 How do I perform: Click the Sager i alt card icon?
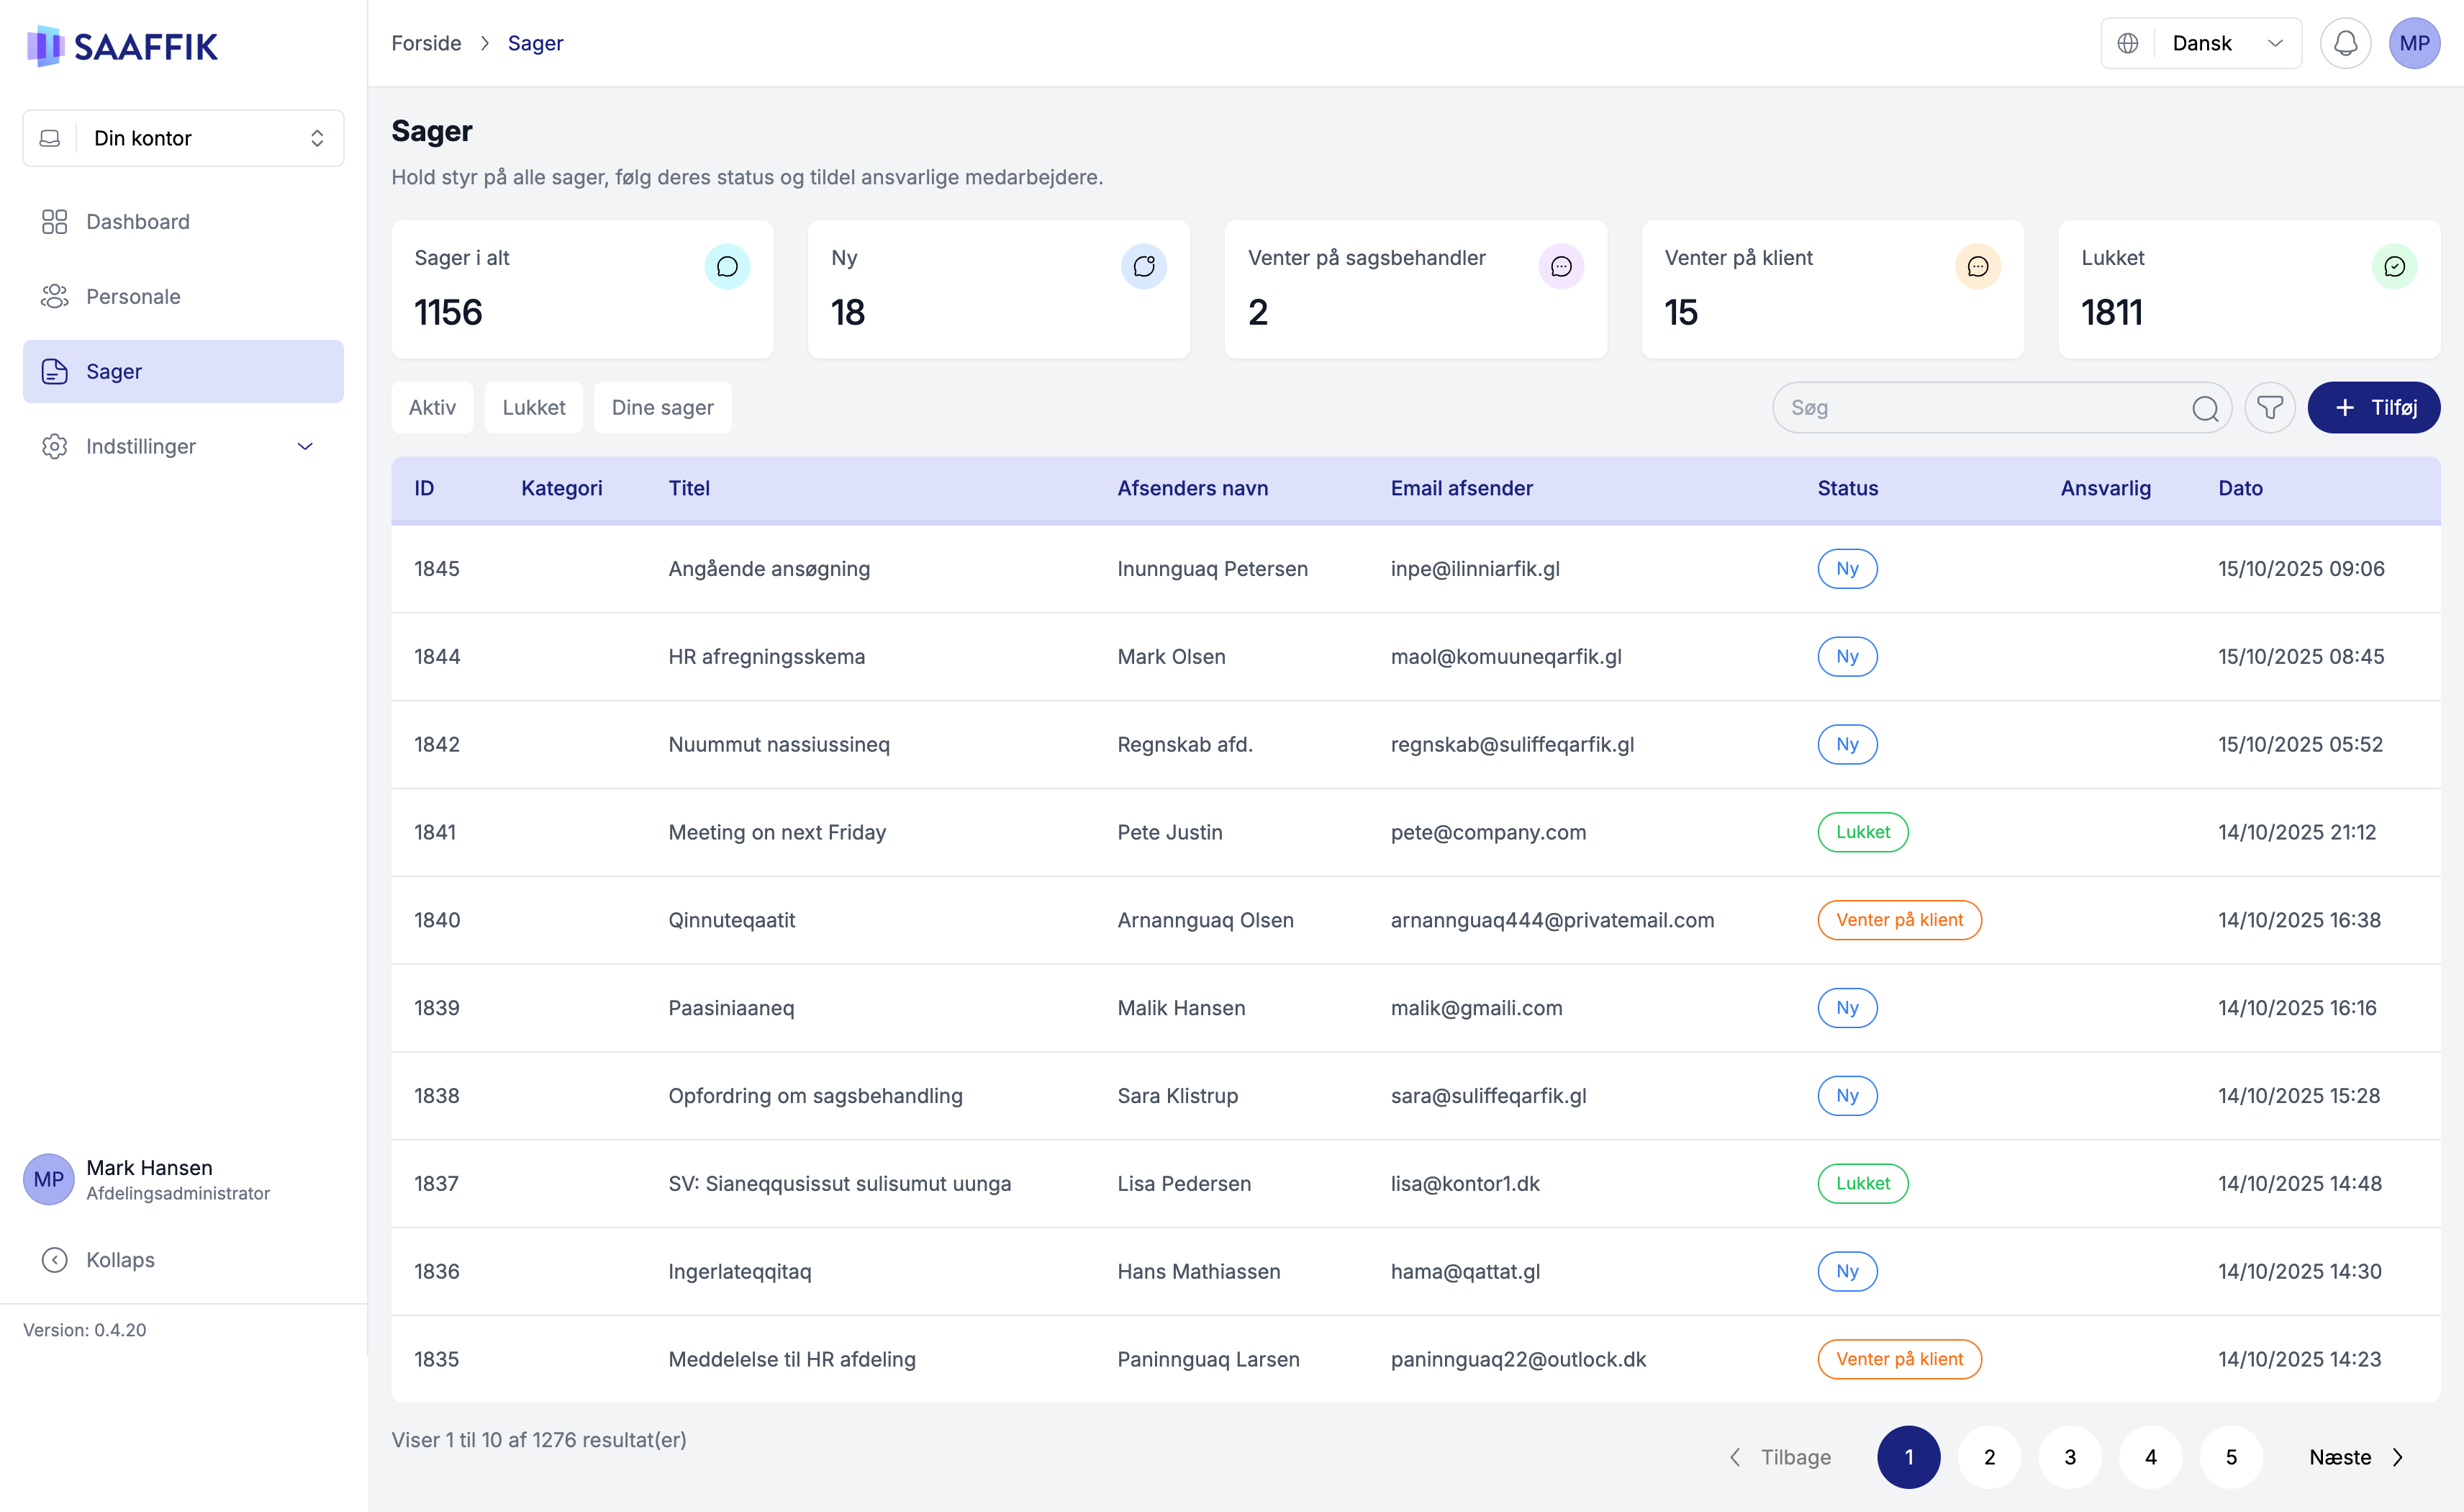click(x=727, y=266)
